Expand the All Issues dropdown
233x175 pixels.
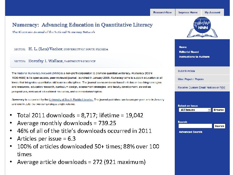195,110
